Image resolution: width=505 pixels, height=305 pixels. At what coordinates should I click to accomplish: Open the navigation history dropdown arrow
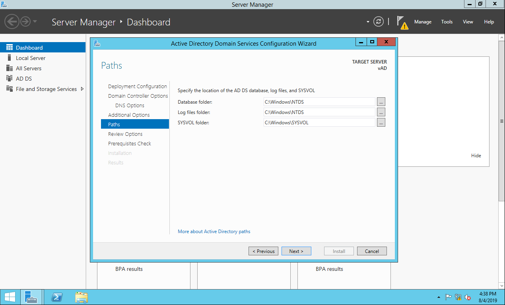coord(35,21)
